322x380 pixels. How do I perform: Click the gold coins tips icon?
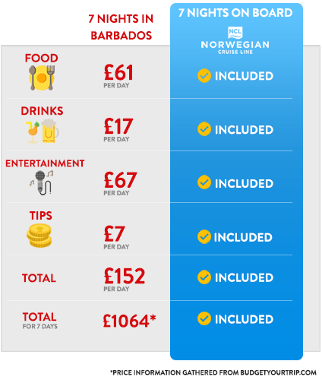pos(39,236)
